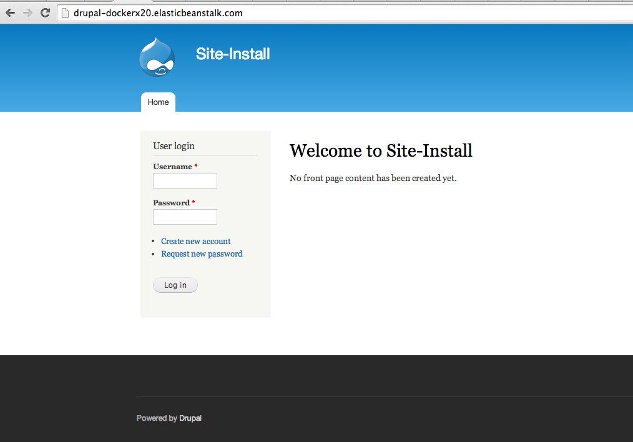
Task: Click the 'No front page content' message
Action: click(373, 178)
